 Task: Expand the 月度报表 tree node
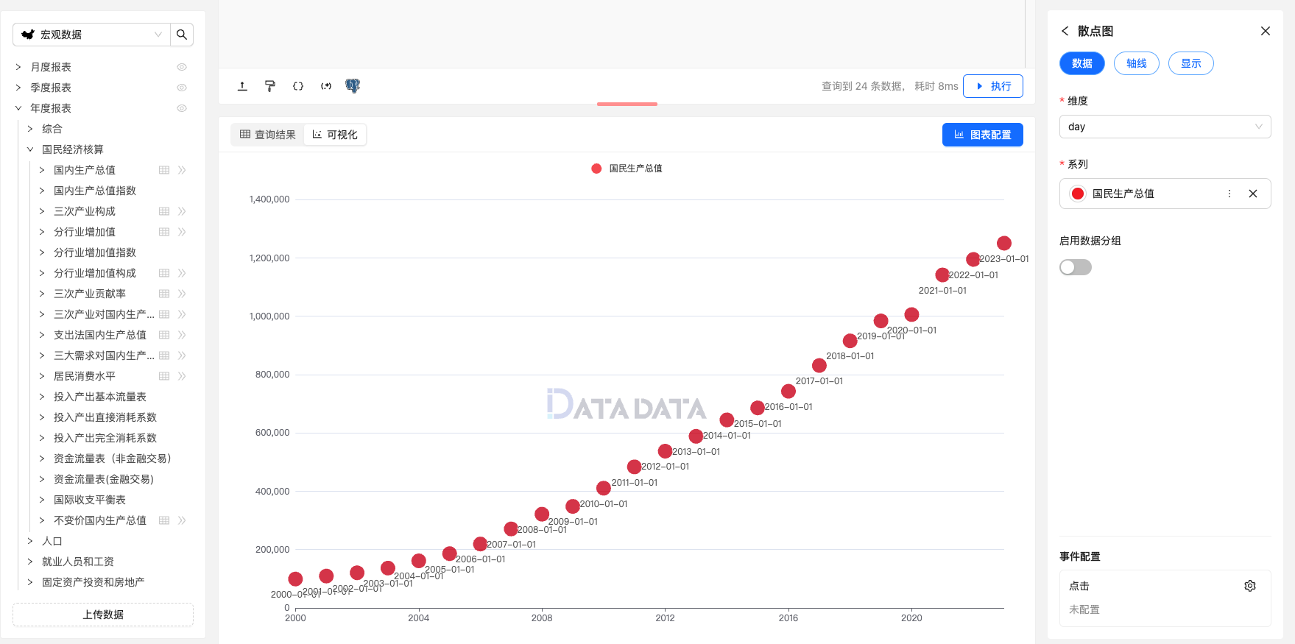(x=18, y=67)
